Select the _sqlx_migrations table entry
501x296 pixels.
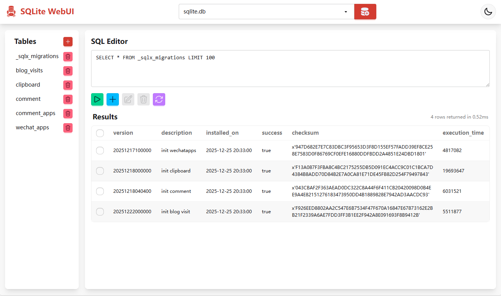coord(37,56)
